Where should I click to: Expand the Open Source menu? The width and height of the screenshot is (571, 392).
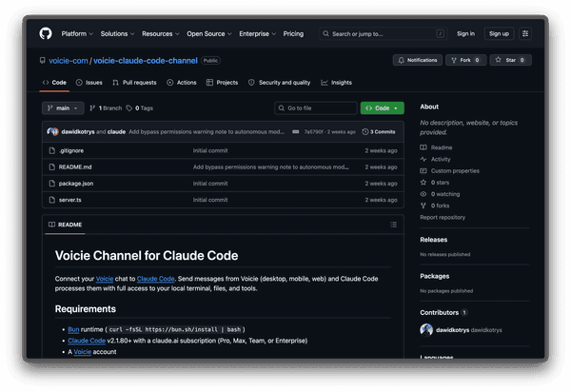[x=209, y=34]
